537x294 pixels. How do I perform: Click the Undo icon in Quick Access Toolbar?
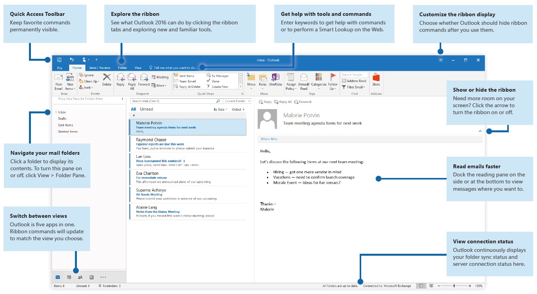pyautogui.click(x=71, y=60)
